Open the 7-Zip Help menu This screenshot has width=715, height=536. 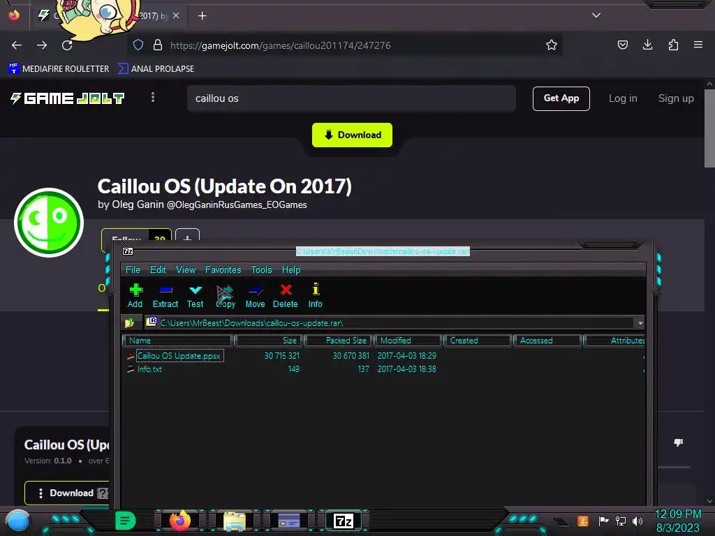tap(291, 269)
